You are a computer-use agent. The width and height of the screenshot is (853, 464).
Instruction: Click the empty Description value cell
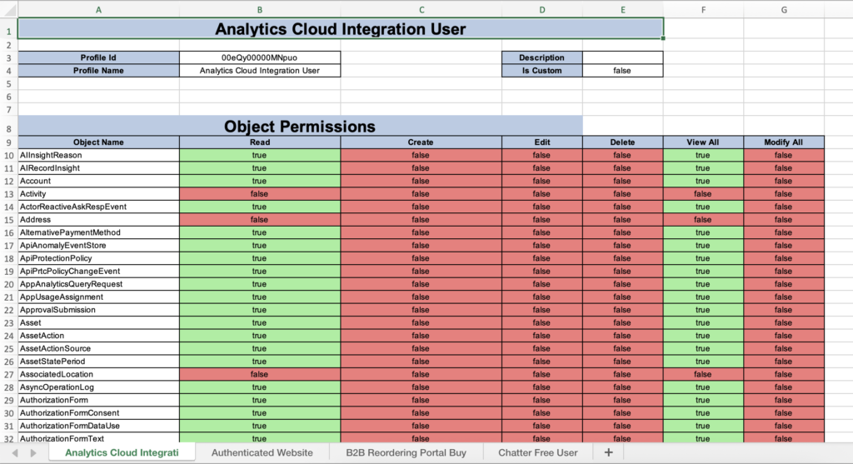[623, 57]
